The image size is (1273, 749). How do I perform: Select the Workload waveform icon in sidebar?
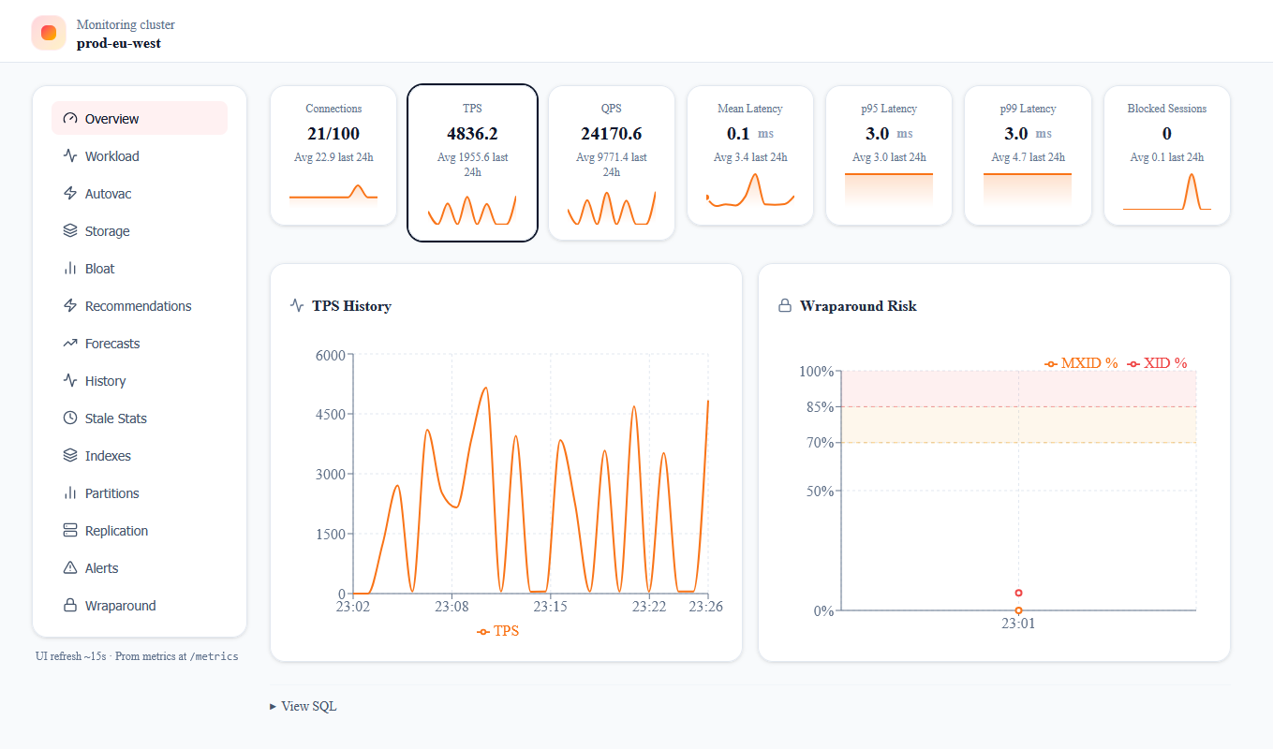(70, 155)
